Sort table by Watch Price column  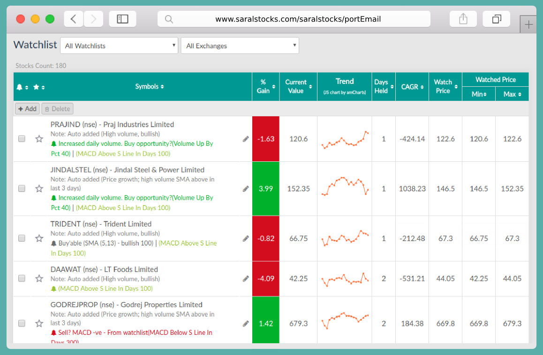tap(445, 87)
